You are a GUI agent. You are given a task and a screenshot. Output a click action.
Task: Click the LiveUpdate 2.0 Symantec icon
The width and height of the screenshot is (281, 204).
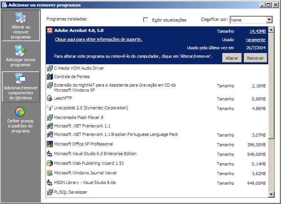[50, 108]
